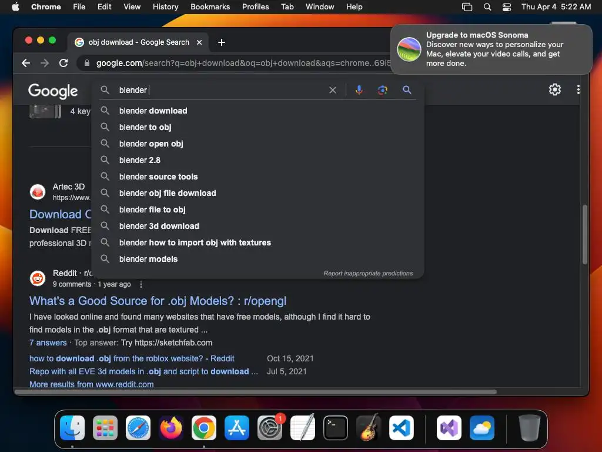Open the Trash in the Dock
602x452 pixels.
[530, 428]
